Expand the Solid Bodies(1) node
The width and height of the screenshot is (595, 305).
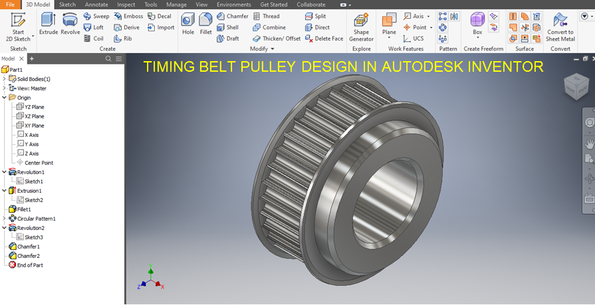4,79
